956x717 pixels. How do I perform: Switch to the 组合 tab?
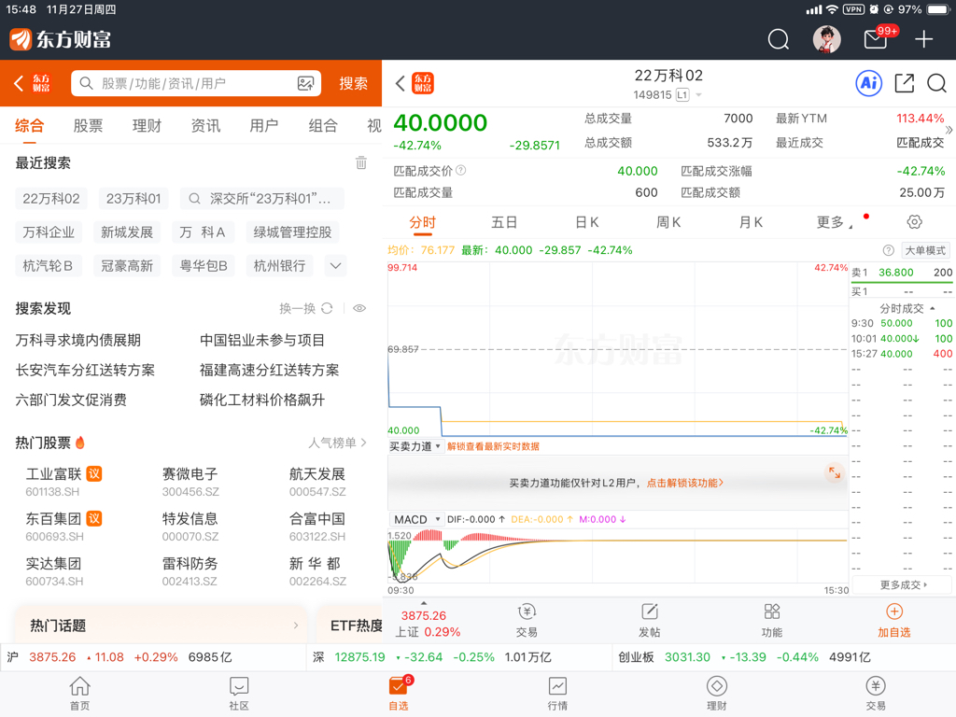(x=322, y=126)
